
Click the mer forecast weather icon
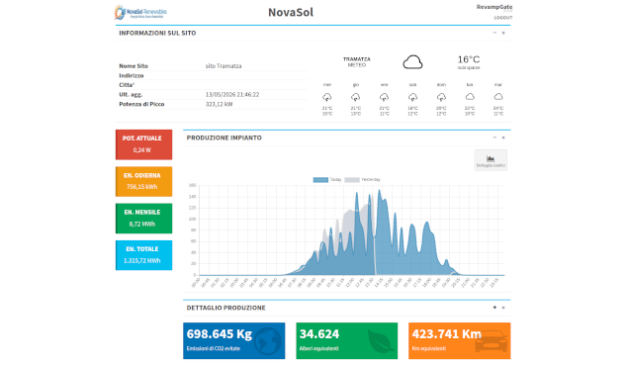(x=327, y=97)
